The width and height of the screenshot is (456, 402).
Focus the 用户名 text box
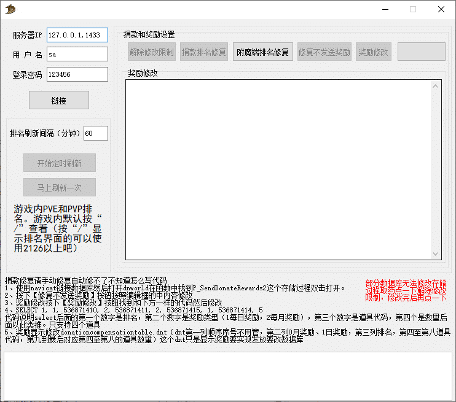(77, 55)
